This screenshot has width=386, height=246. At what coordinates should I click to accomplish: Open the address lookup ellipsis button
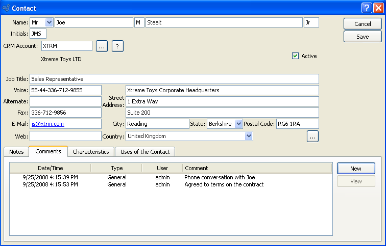pyautogui.click(x=312, y=136)
